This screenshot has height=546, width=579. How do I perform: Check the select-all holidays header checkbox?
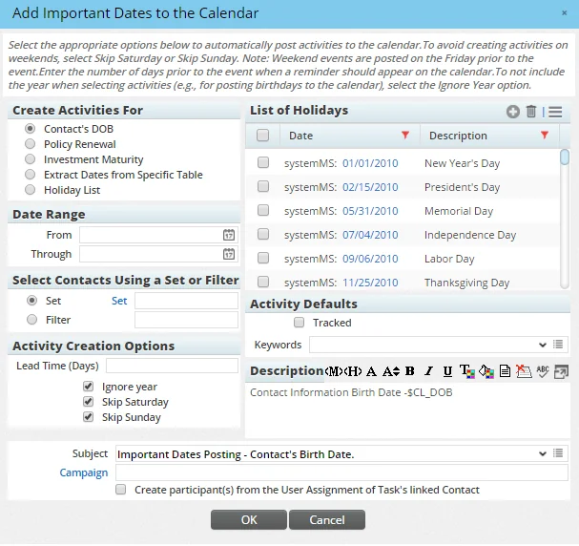(x=262, y=136)
